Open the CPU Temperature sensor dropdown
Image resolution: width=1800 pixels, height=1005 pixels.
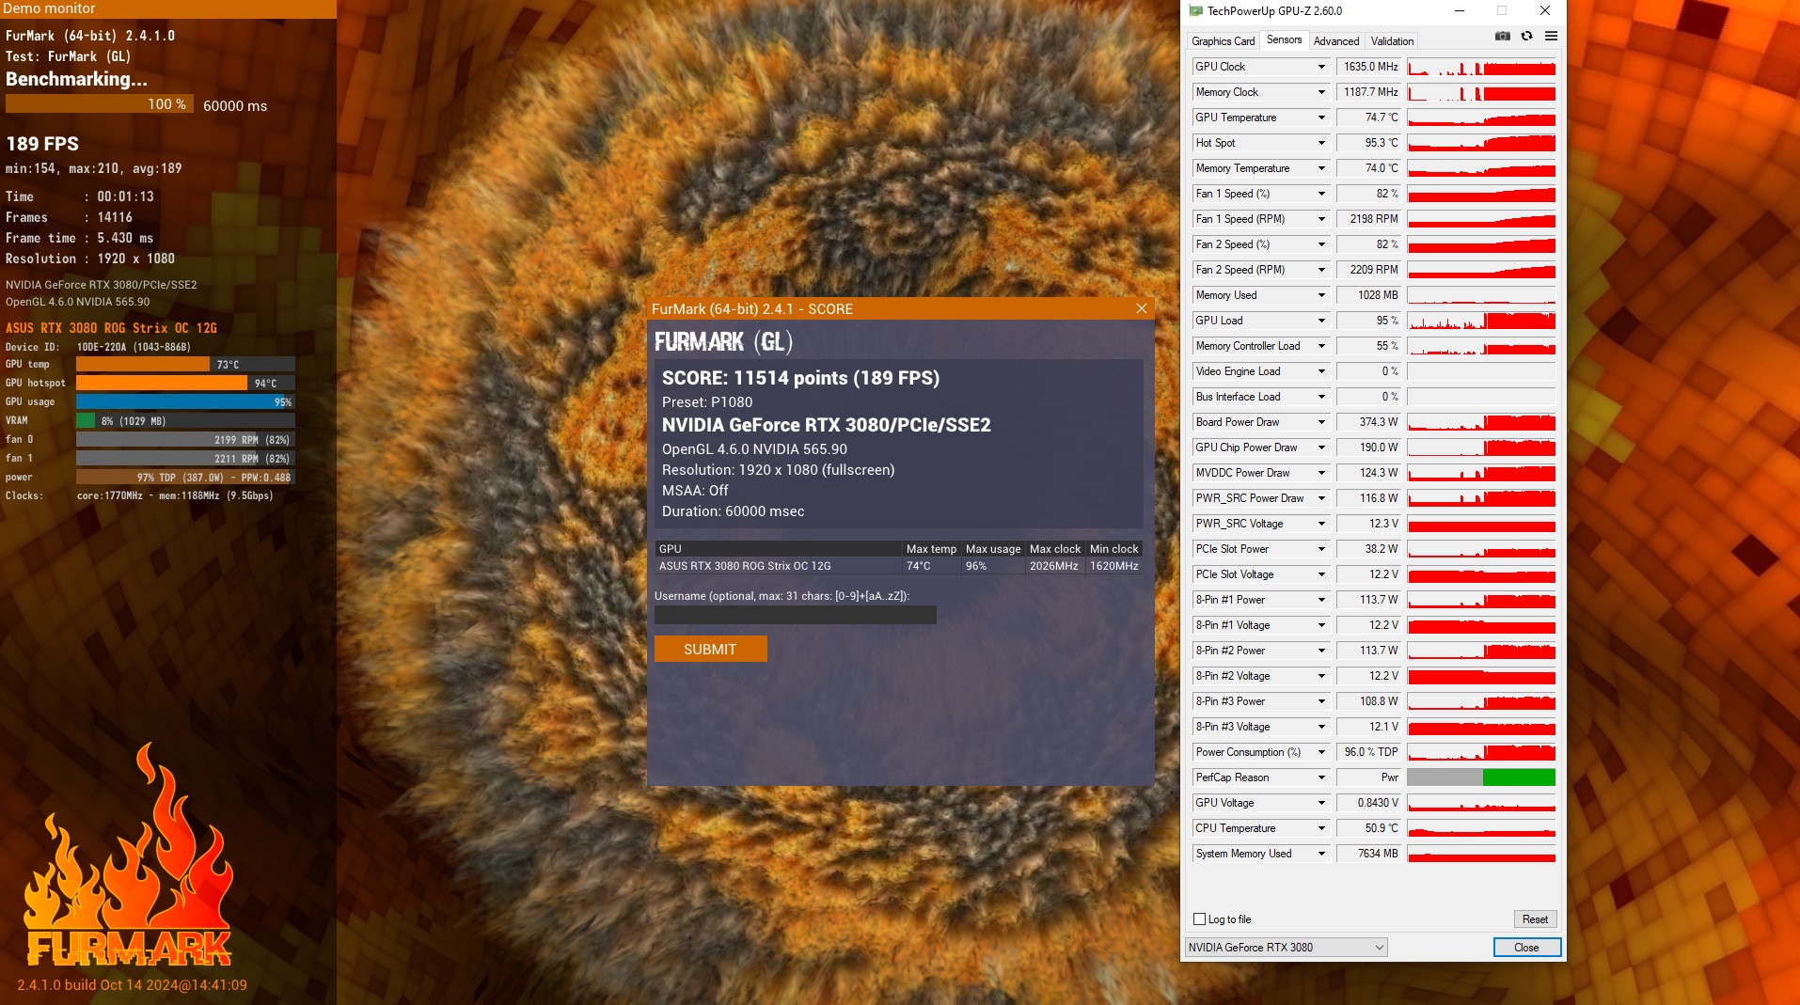point(1321,828)
